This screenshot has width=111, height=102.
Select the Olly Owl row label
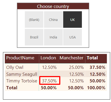coord(15,67)
